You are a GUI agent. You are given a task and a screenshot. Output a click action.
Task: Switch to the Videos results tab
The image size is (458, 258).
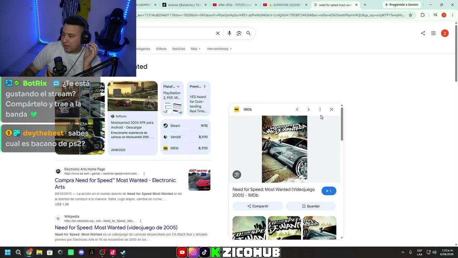(161, 49)
